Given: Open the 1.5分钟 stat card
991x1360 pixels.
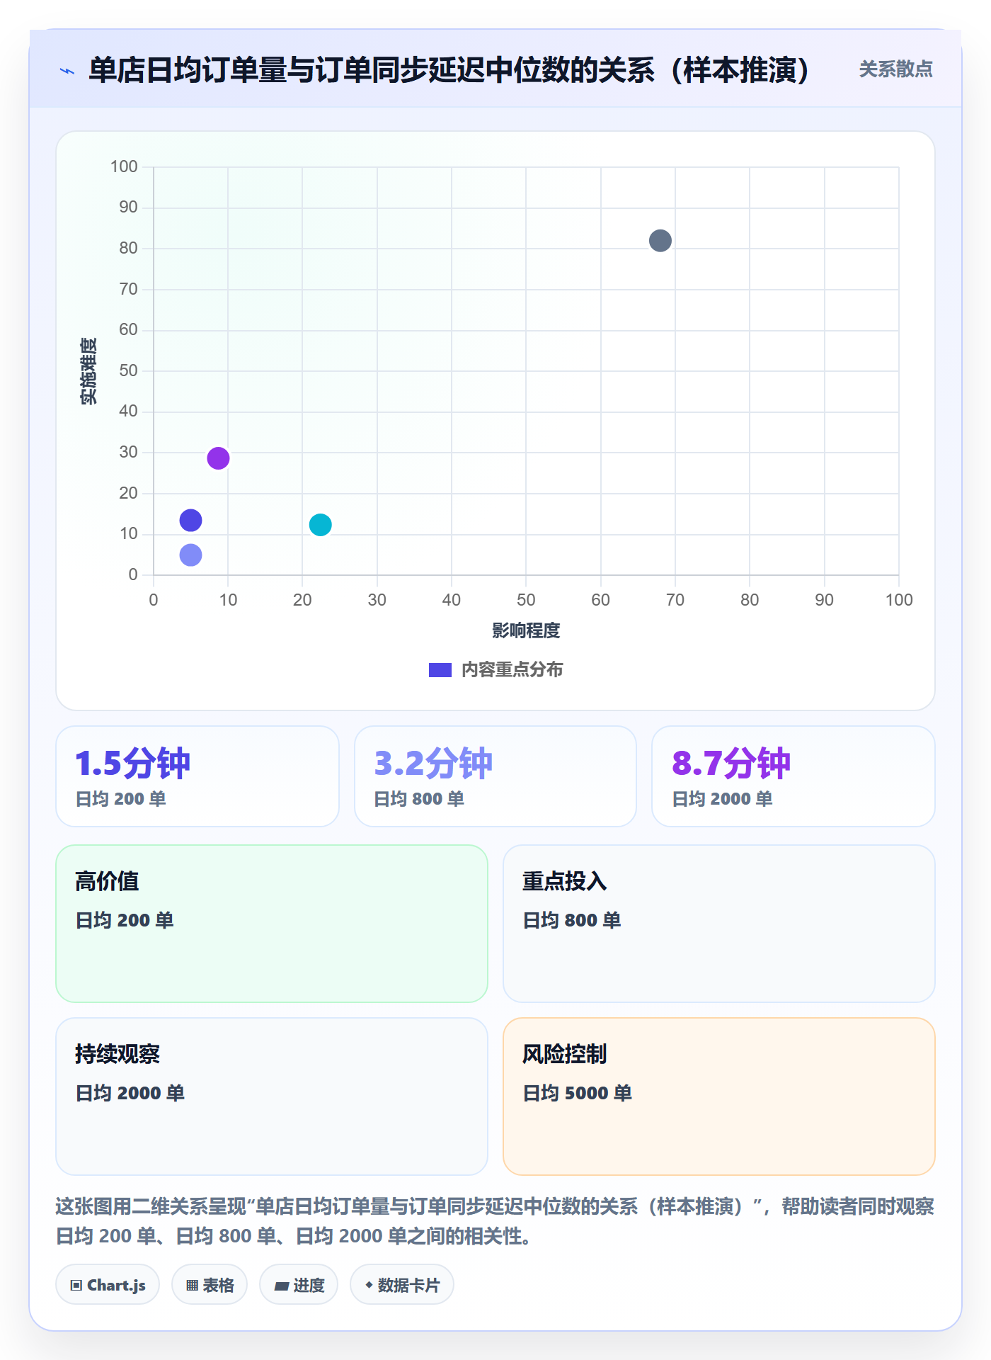Looking at the screenshot, I should point(197,776).
